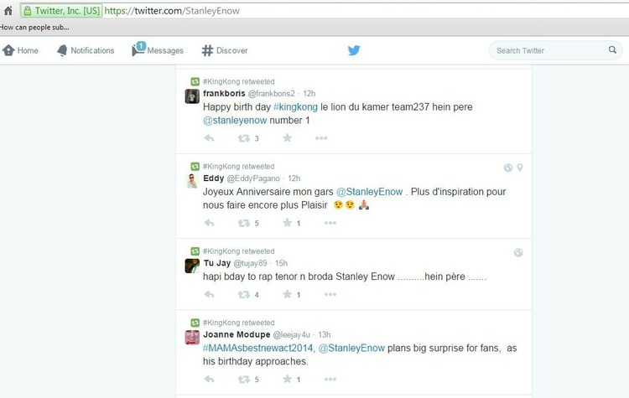Open Eddy profile name link
629x398 pixels.
213,178
